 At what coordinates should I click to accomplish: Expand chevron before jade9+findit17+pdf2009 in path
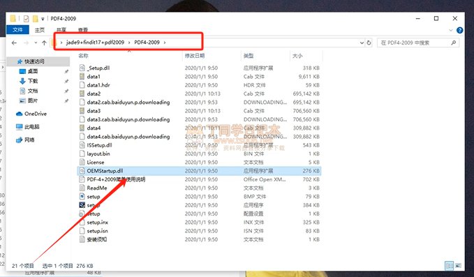(61, 43)
